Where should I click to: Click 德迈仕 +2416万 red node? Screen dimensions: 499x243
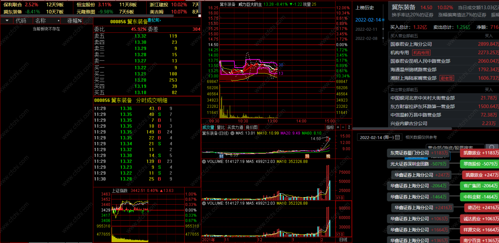(482, 208)
